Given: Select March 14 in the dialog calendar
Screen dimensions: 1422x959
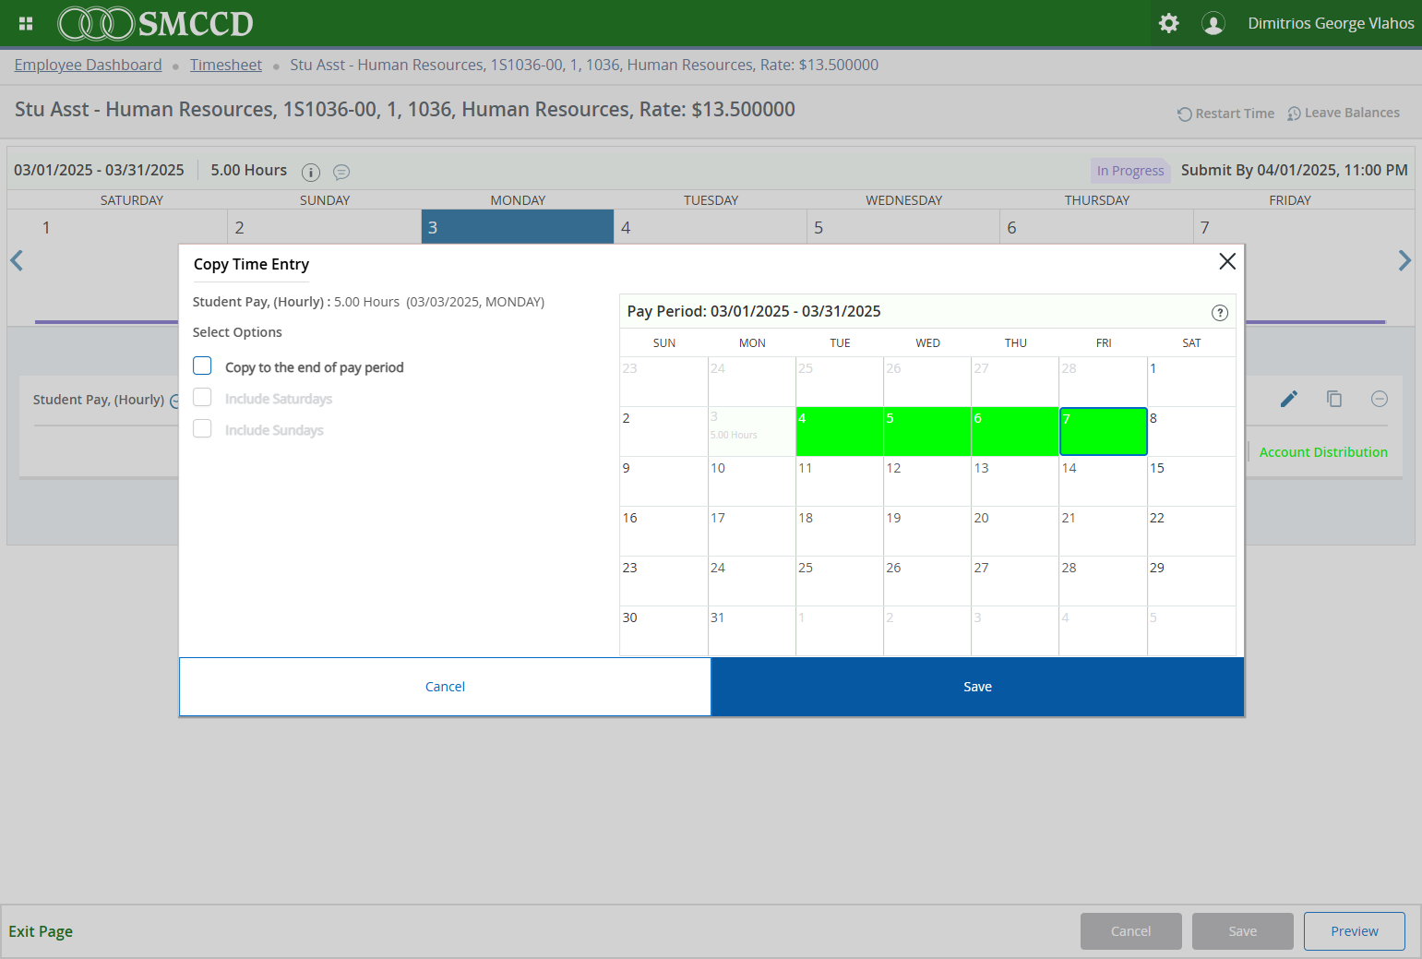Looking at the screenshot, I should (1104, 481).
